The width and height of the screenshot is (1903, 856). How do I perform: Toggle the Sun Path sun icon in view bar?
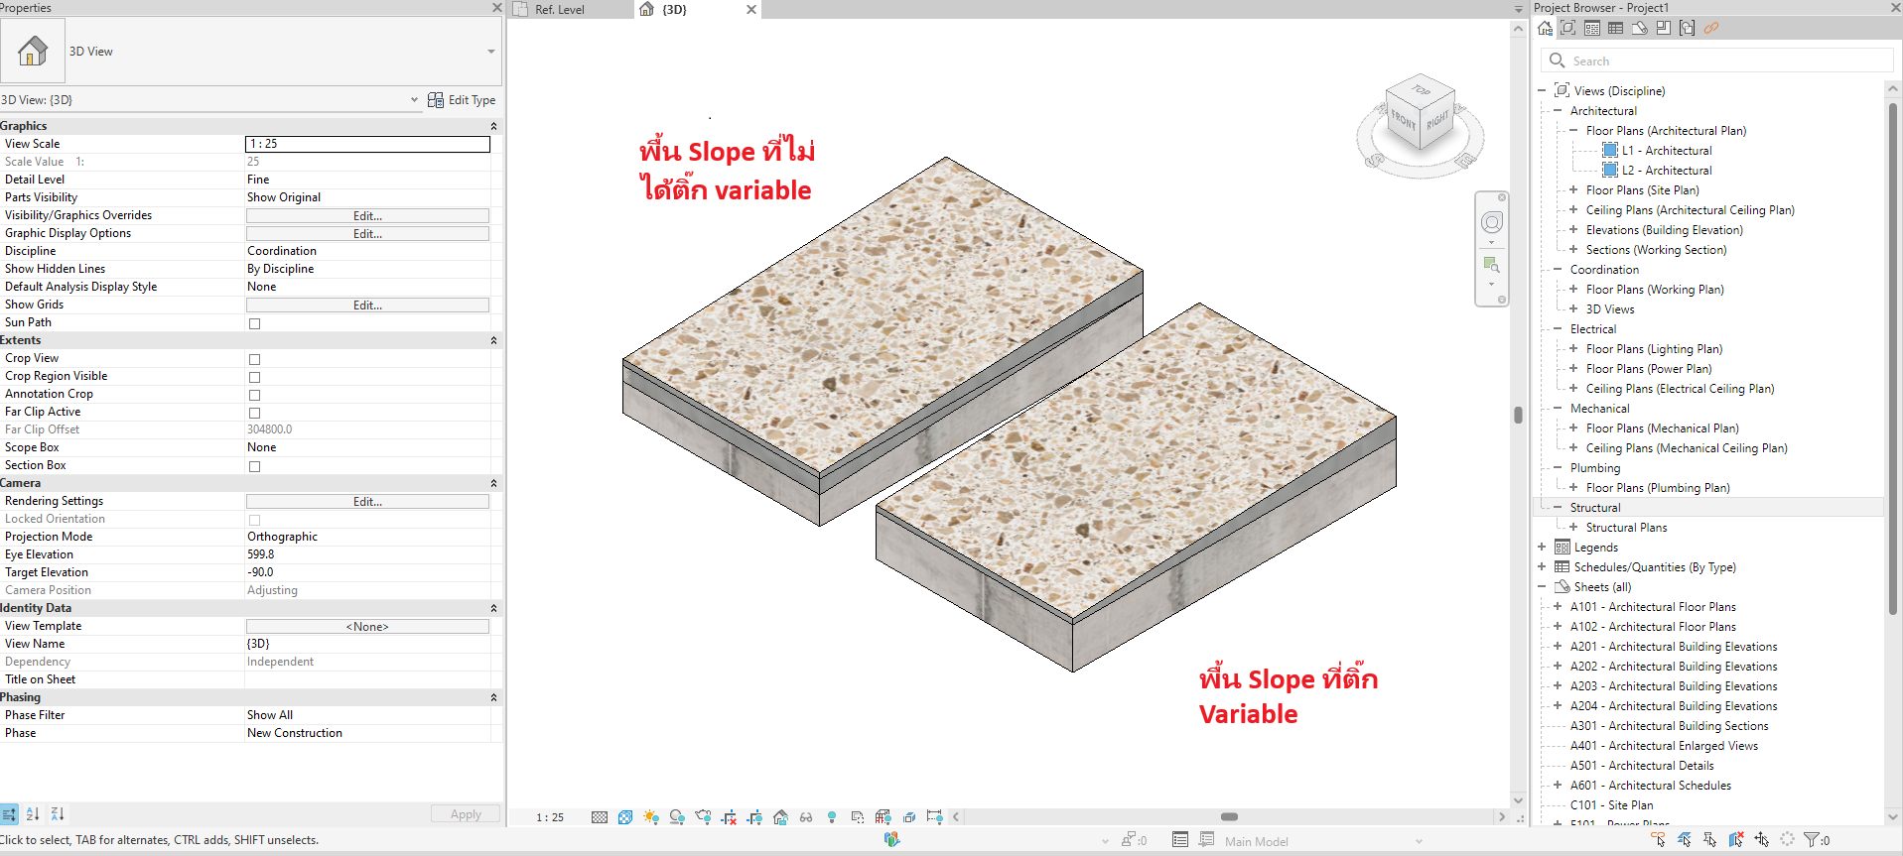coord(651,817)
